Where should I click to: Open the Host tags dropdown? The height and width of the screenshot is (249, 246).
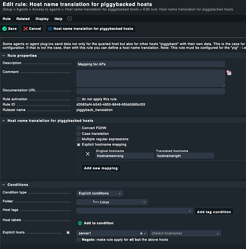[135, 211]
